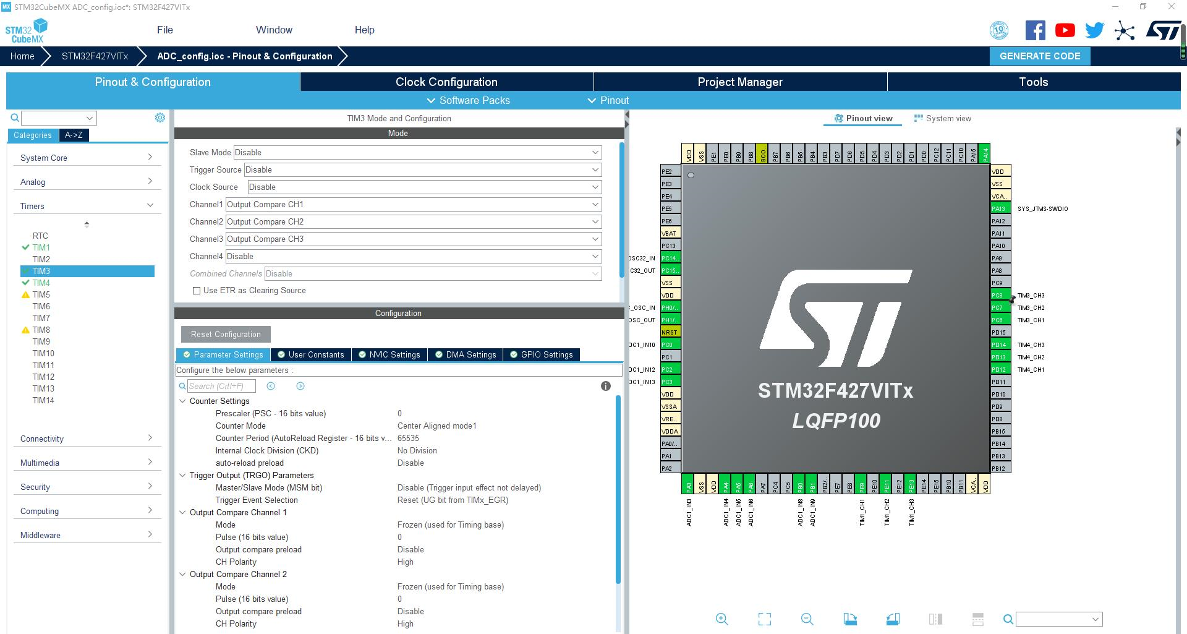This screenshot has height=634, width=1187.
Task: Open the DMA Settings tab
Action: (x=466, y=354)
